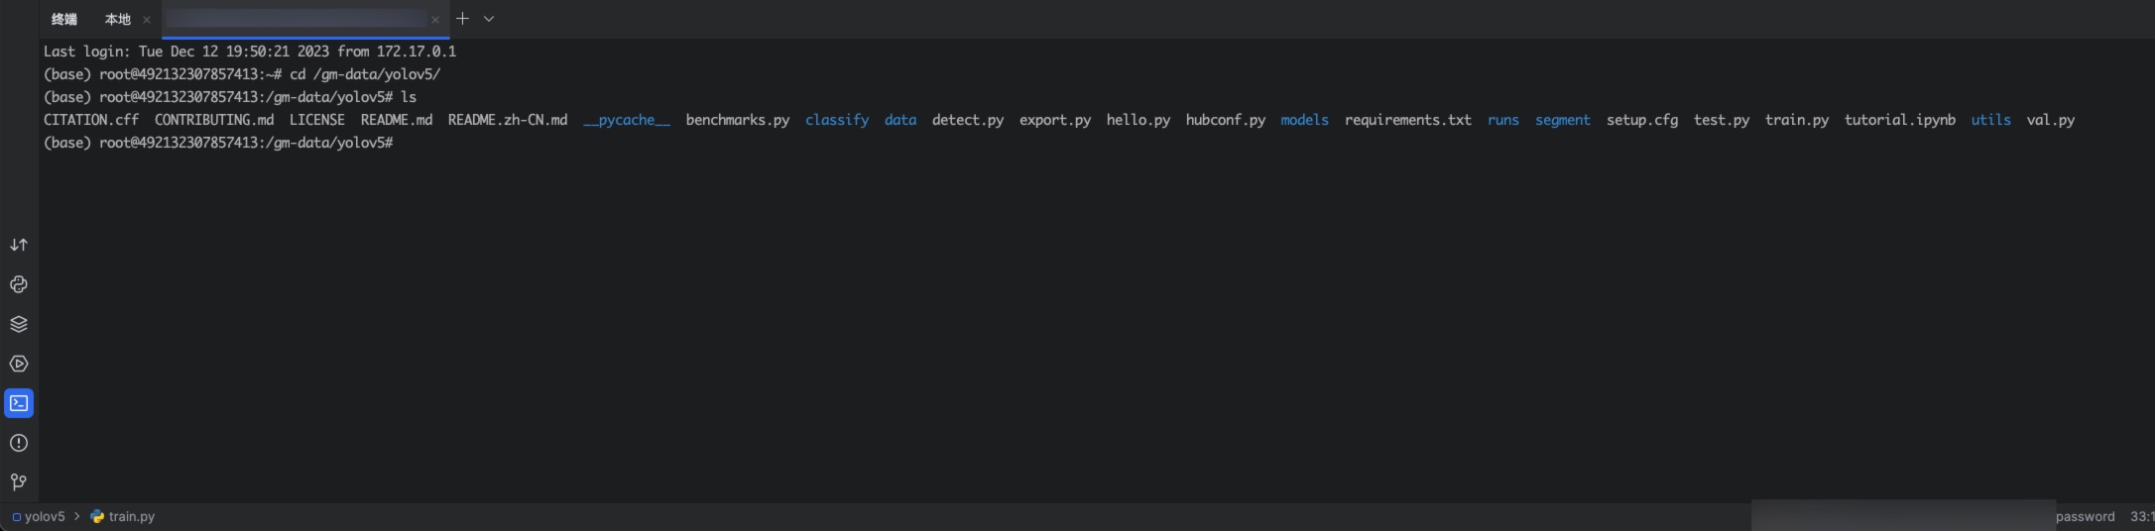Expand terminal session options dropdown arrow

point(489,19)
